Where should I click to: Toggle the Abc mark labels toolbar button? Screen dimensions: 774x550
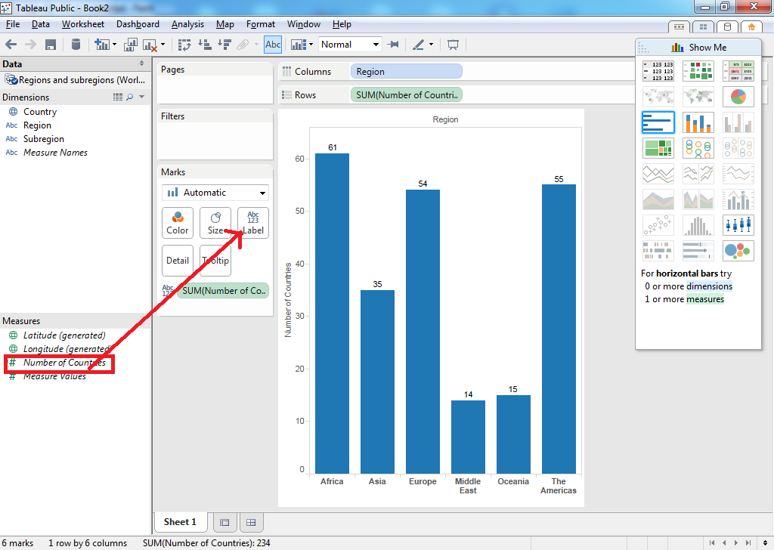[272, 45]
